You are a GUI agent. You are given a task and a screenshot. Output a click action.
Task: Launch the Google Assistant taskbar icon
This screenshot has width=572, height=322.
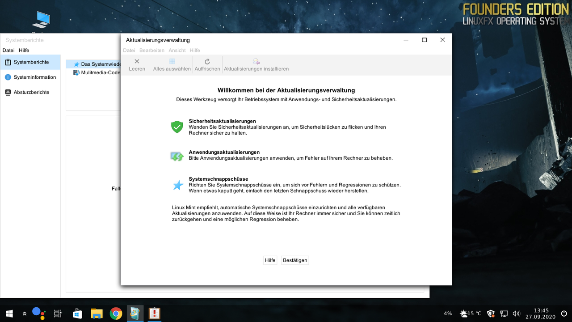(39, 313)
